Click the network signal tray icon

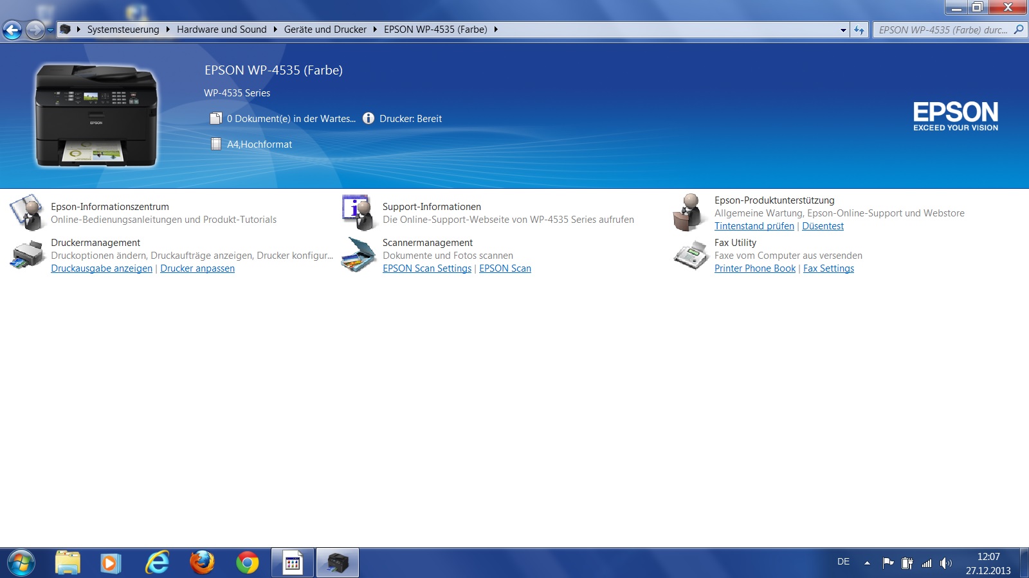click(x=927, y=563)
